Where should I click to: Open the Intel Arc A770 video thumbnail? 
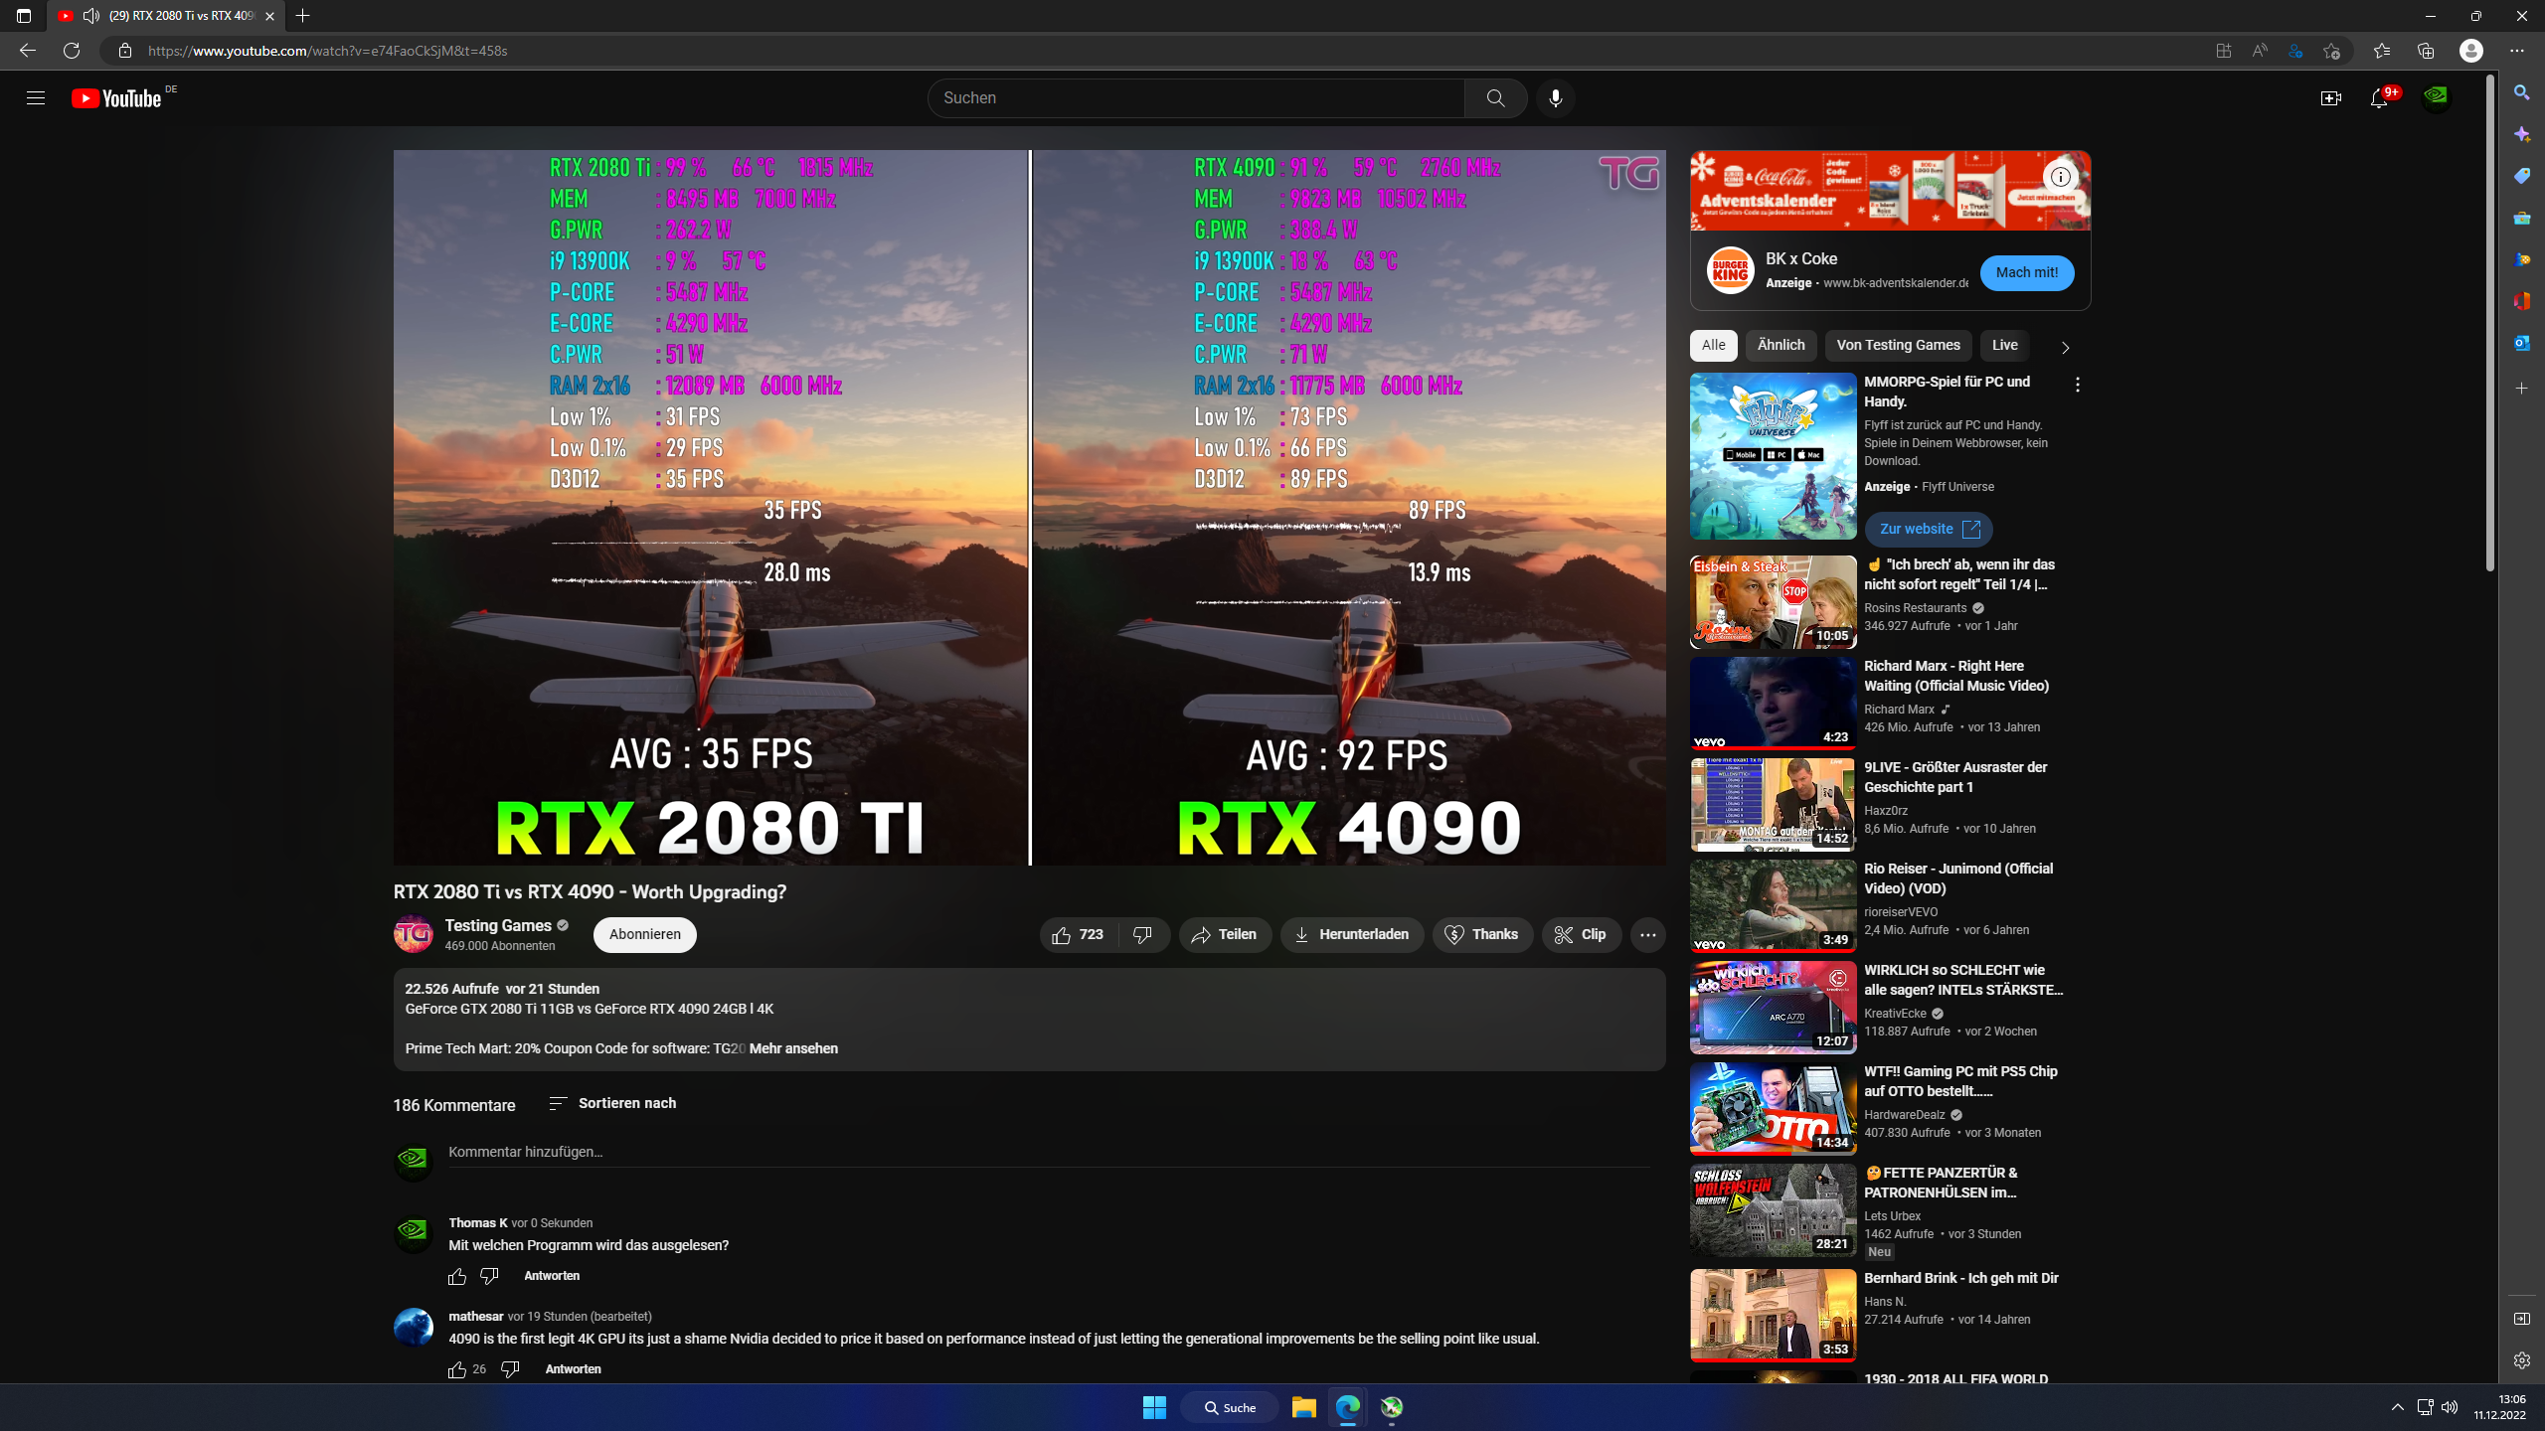point(1773,1007)
